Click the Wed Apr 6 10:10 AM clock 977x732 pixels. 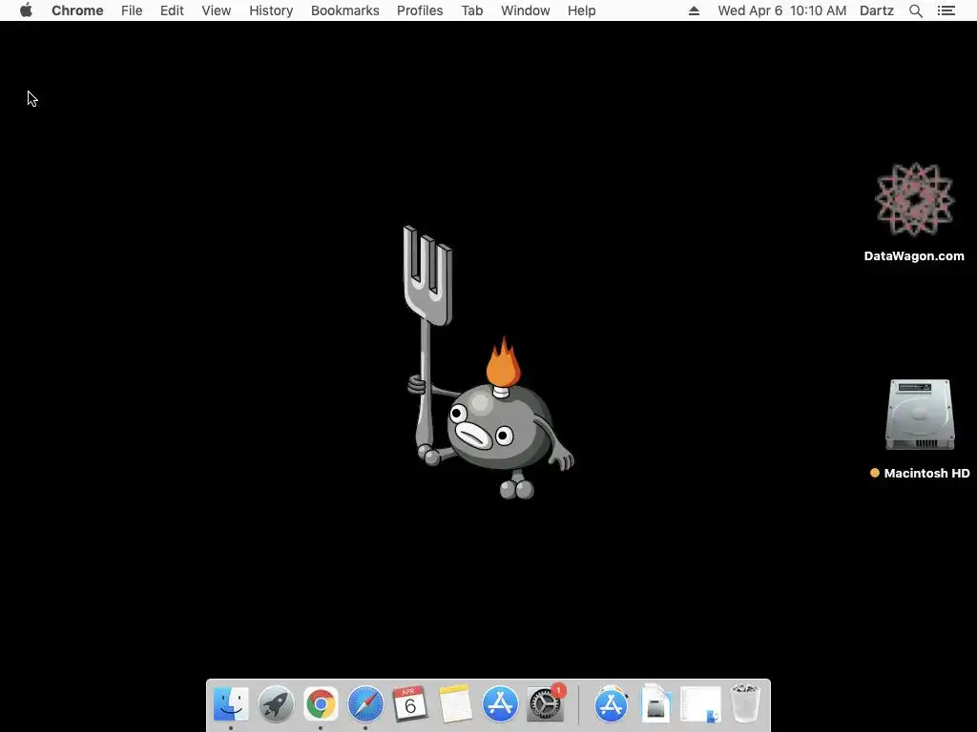click(x=782, y=10)
